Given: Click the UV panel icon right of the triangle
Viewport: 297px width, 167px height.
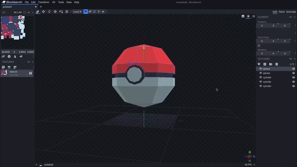Looking at the screenshot, I should 21,57.
